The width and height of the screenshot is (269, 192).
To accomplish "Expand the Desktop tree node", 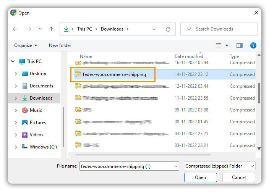I will point(16,74).
